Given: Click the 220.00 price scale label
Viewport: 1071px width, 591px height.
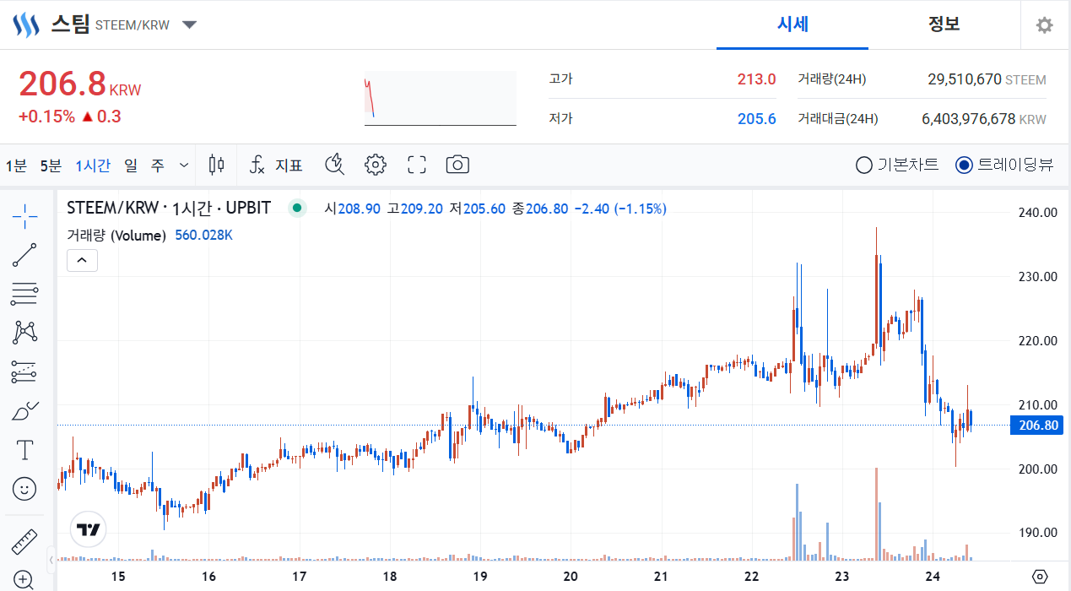Looking at the screenshot, I should (x=1037, y=341).
